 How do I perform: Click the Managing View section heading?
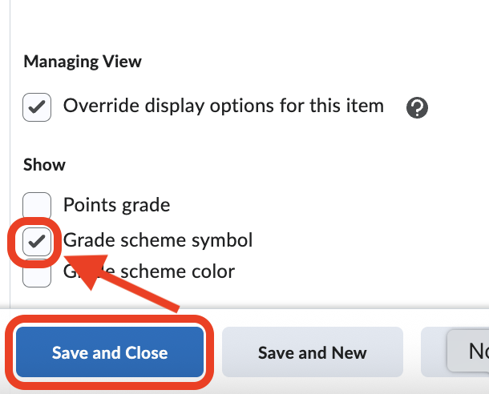(x=83, y=61)
